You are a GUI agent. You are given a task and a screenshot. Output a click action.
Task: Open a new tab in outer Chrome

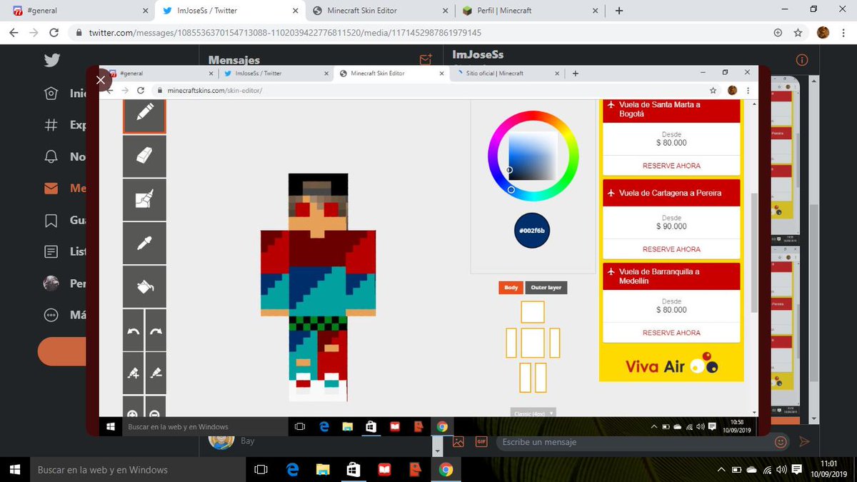click(619, 11)
